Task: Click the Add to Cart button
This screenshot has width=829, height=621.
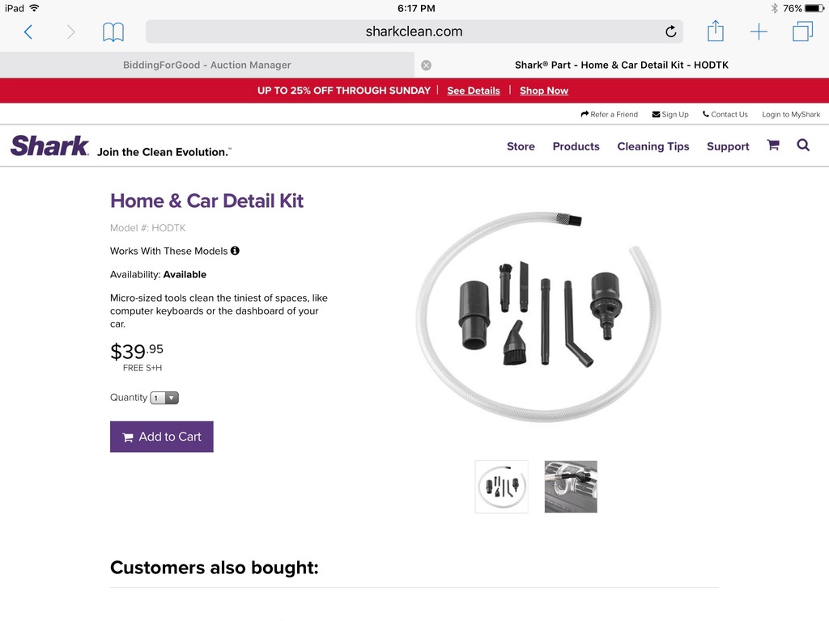Action: point(162,437)
